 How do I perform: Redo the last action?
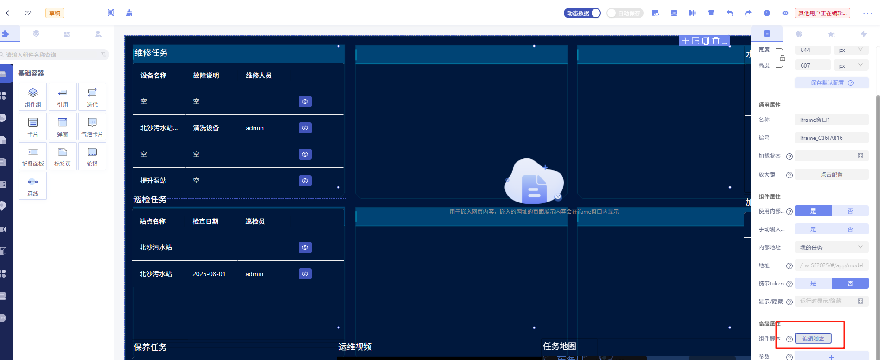(x=748, y=13)
